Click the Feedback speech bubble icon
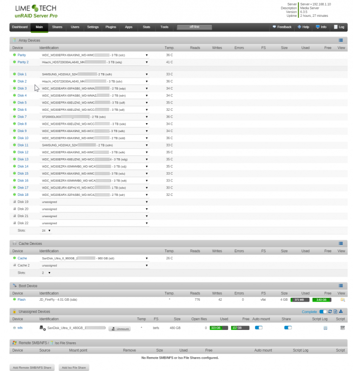This screenshot has width=353, height=371. (x=274, y=27)
